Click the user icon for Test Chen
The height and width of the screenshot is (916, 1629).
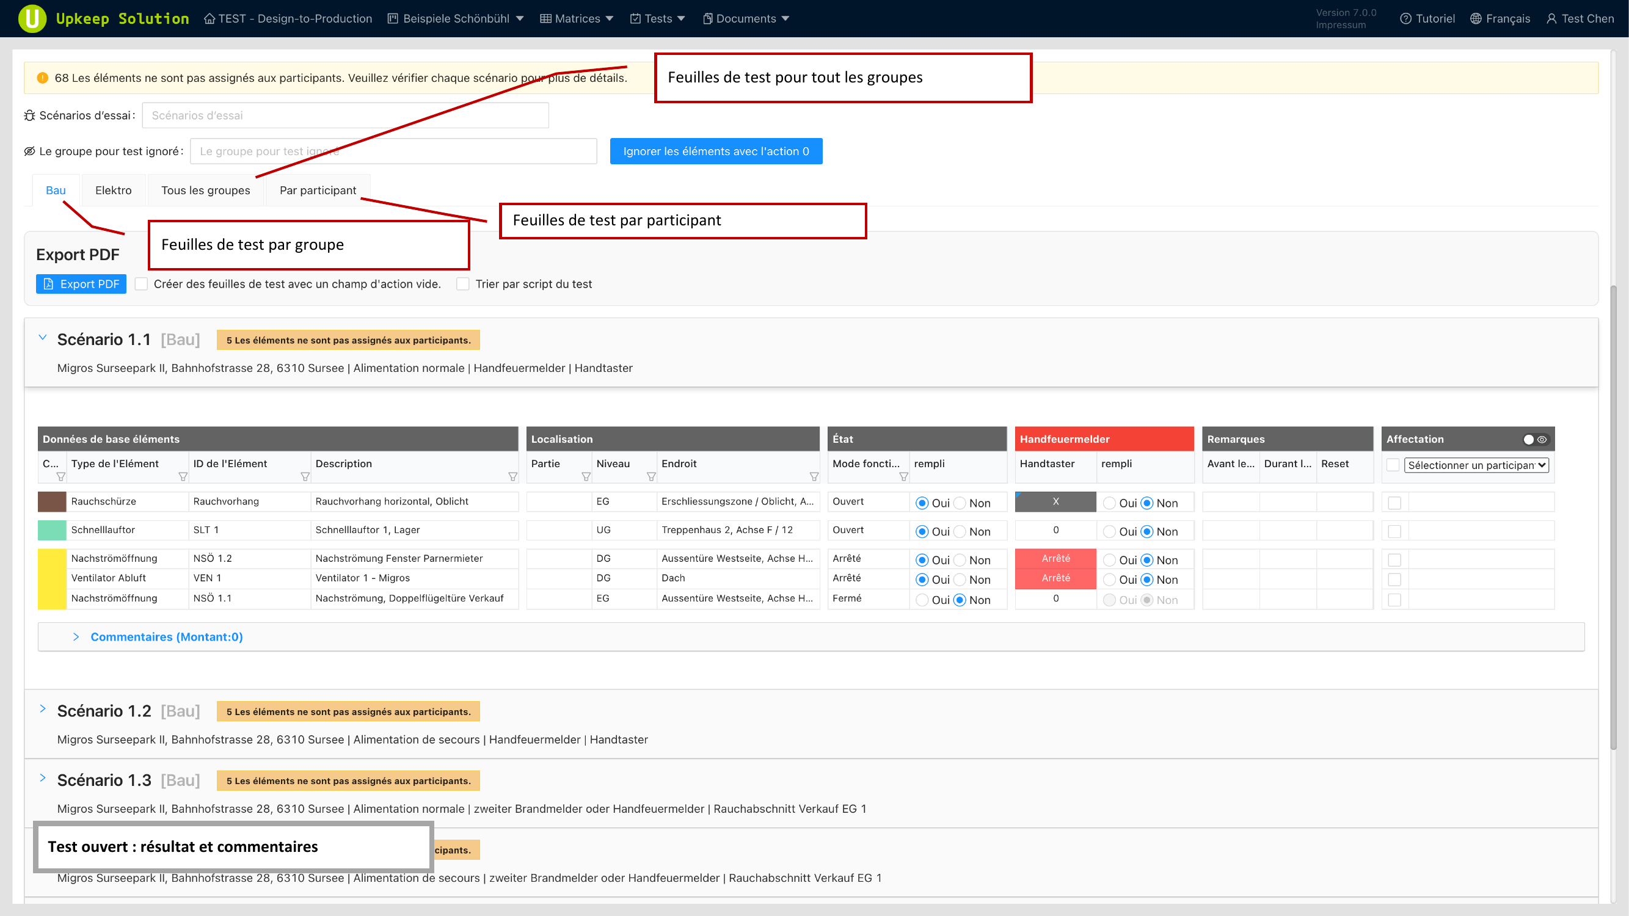[x=1551, y=19]
